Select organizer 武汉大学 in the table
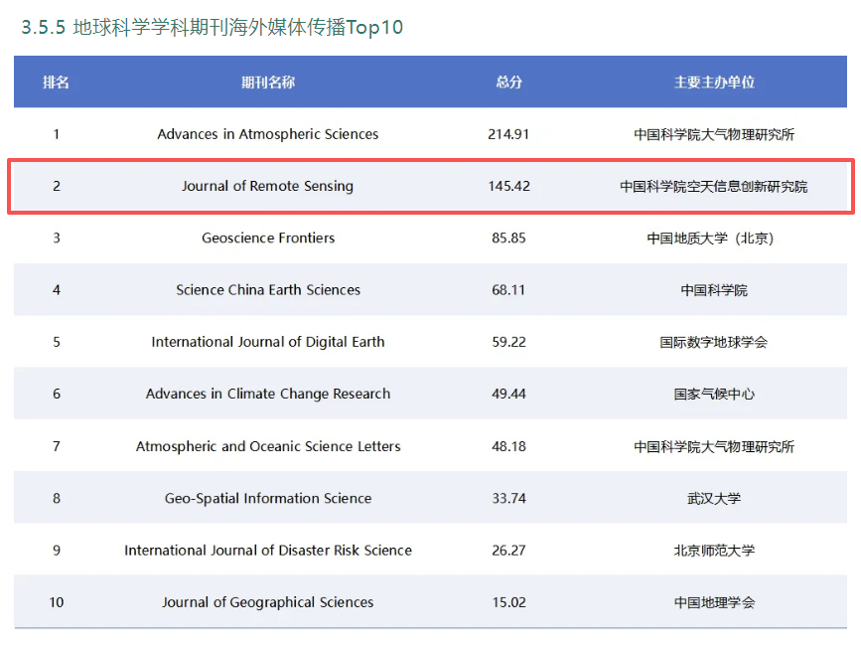 (x=714, y=498)
